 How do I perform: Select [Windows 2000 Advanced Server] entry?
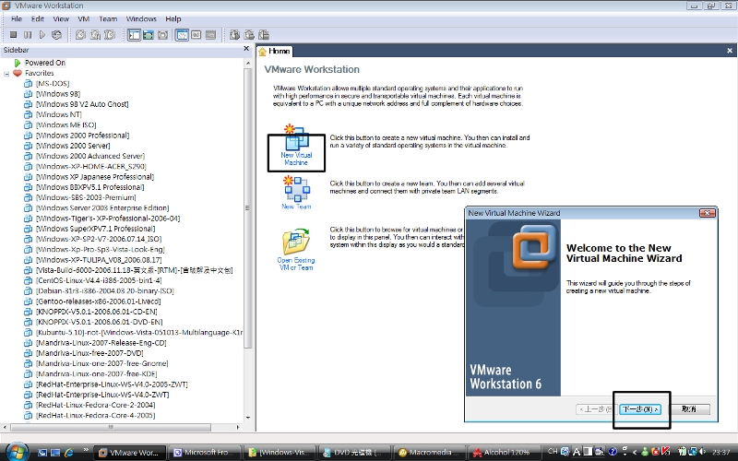90,156
